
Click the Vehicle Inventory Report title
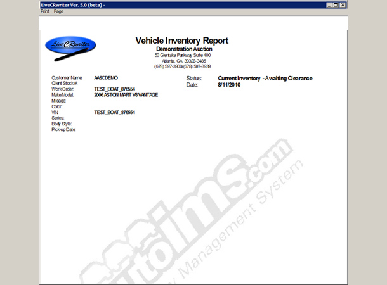click(x=181, y=41)
